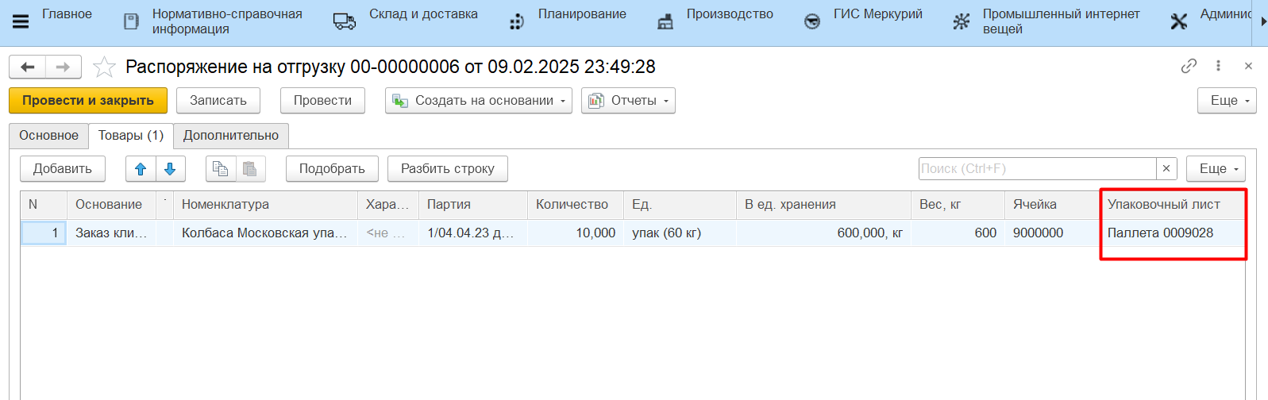This screenshot has height=400, width=1268.
Task: Open the 'Склад и доставка' section
Action: [407, 21]
